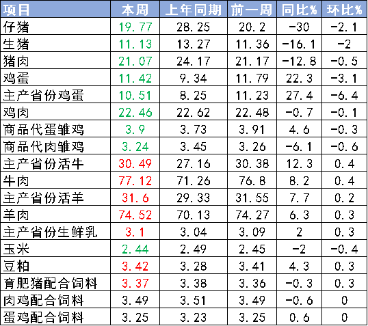
Task: Click the -2.1 环比 value for 仔猪
Action: [x=344, y=27]
